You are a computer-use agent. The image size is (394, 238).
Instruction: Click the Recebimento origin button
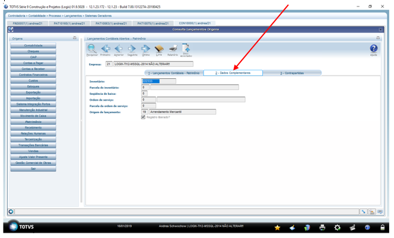33,127
